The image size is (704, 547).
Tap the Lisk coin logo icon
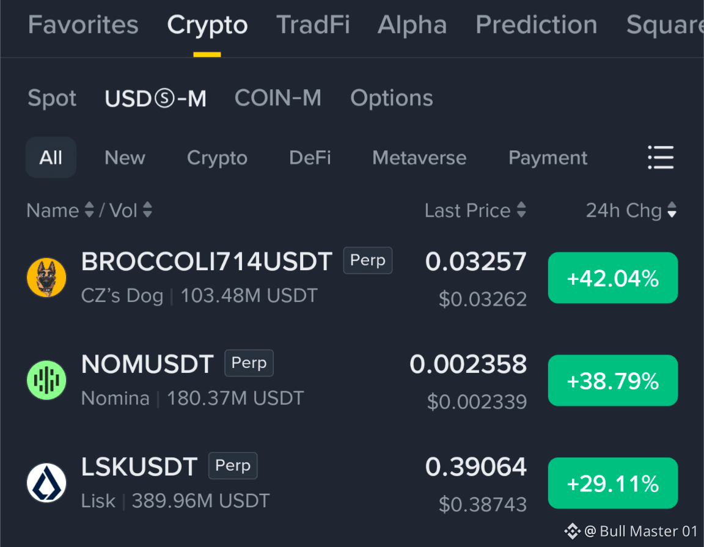46,483
